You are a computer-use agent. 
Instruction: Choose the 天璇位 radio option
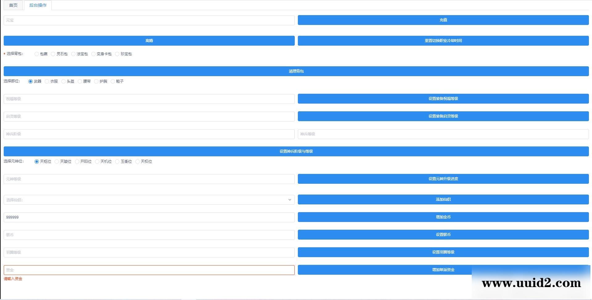(x=57, y=162)
